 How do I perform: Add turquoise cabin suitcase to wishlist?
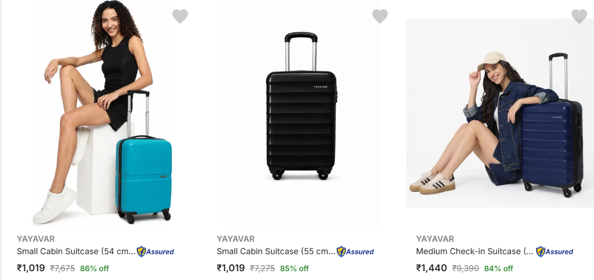click(180, 16)
